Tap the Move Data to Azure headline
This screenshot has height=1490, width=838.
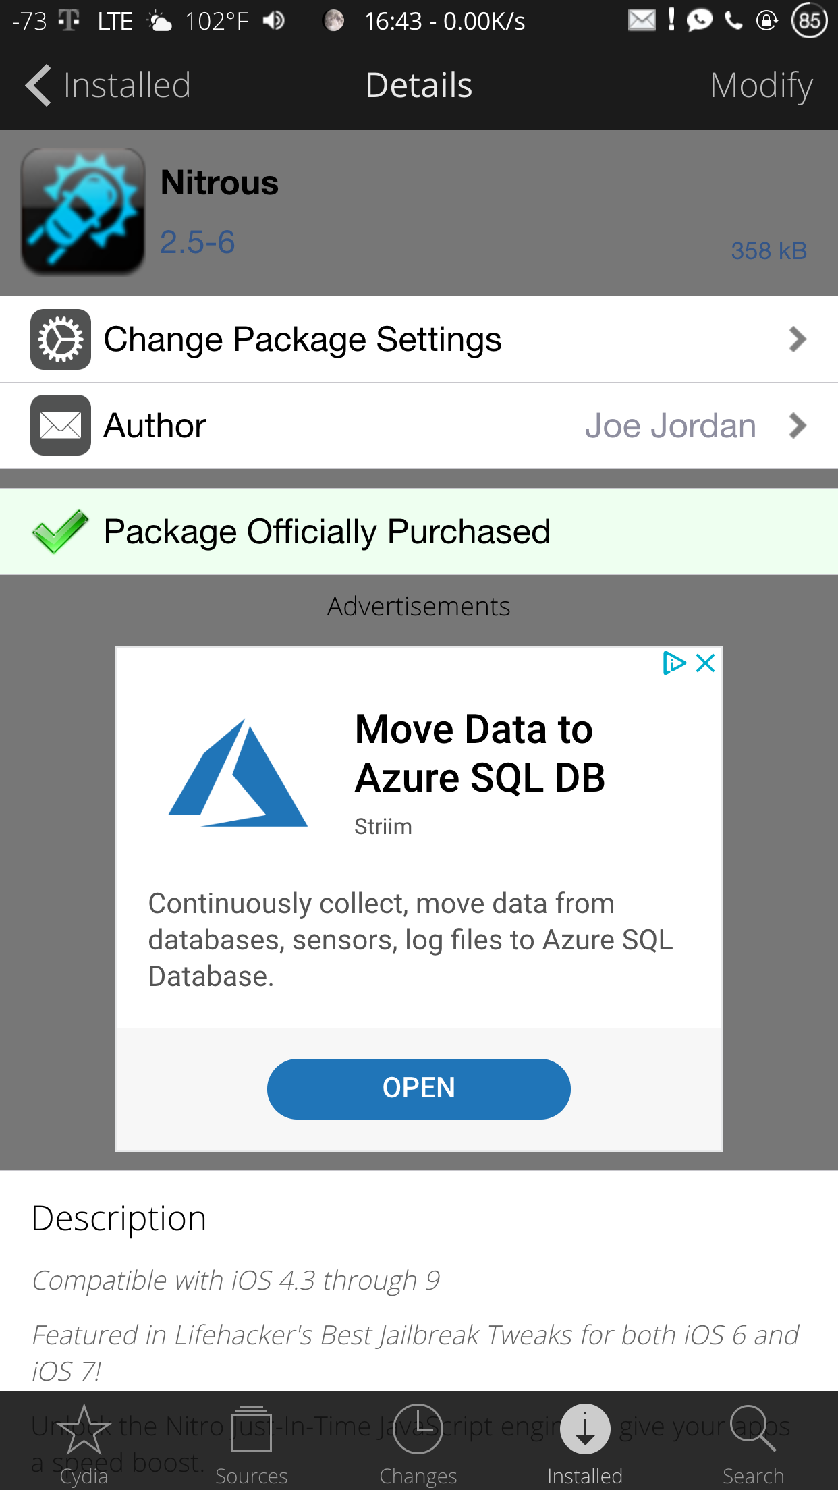point(479,753)
